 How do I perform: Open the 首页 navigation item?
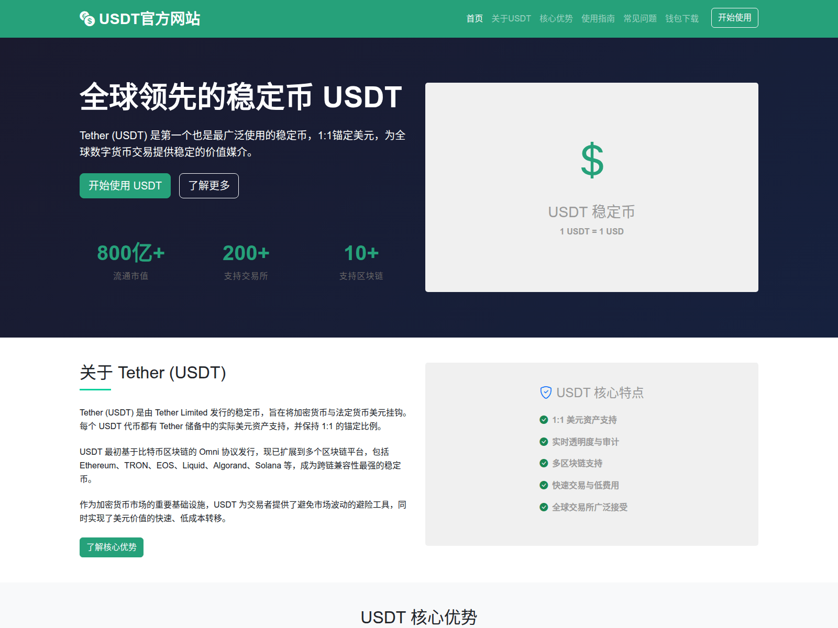tap(475, 19)
